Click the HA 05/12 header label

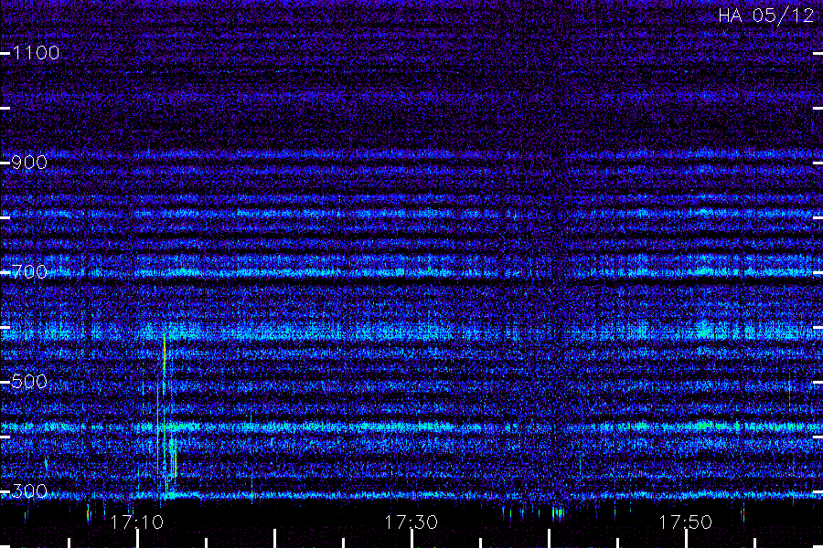pos(765,16)
